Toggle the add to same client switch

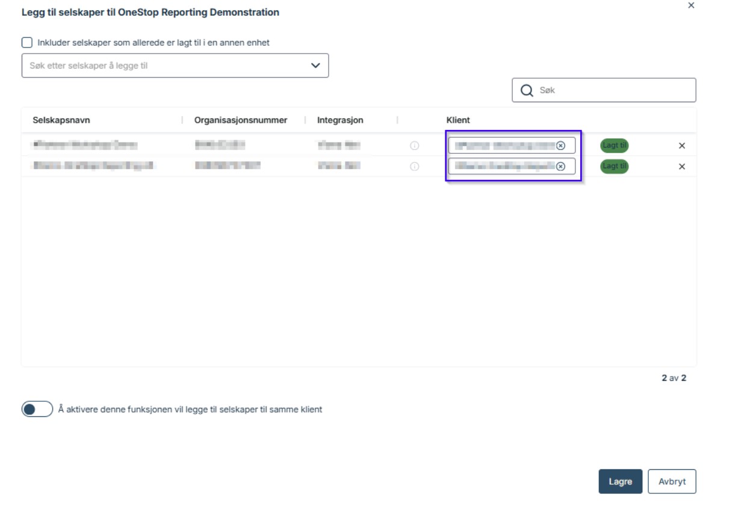[x=37, y=409]
